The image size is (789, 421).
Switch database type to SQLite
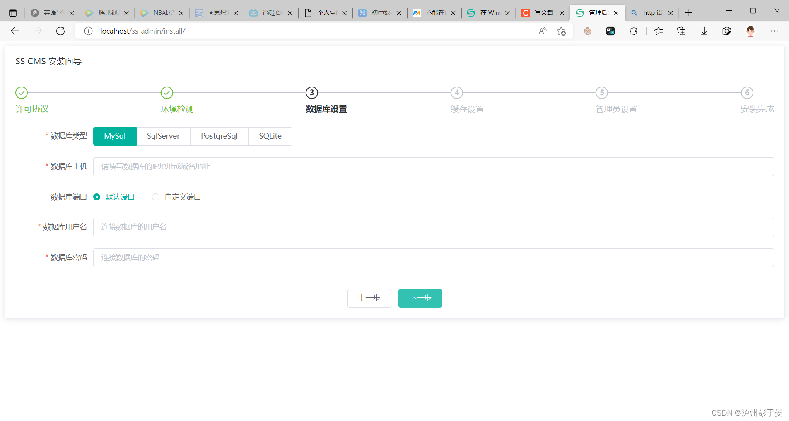(x=270, y=136)
